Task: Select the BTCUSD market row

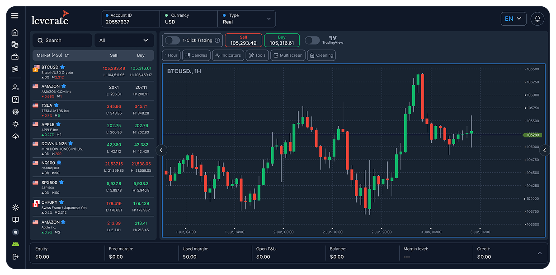Action: [93, 71]
